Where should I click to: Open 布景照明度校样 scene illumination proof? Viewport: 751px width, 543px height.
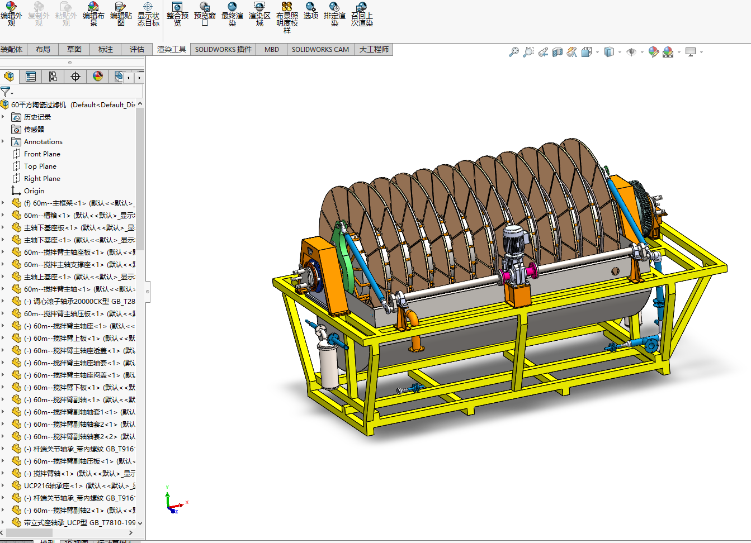pos(287,17)
